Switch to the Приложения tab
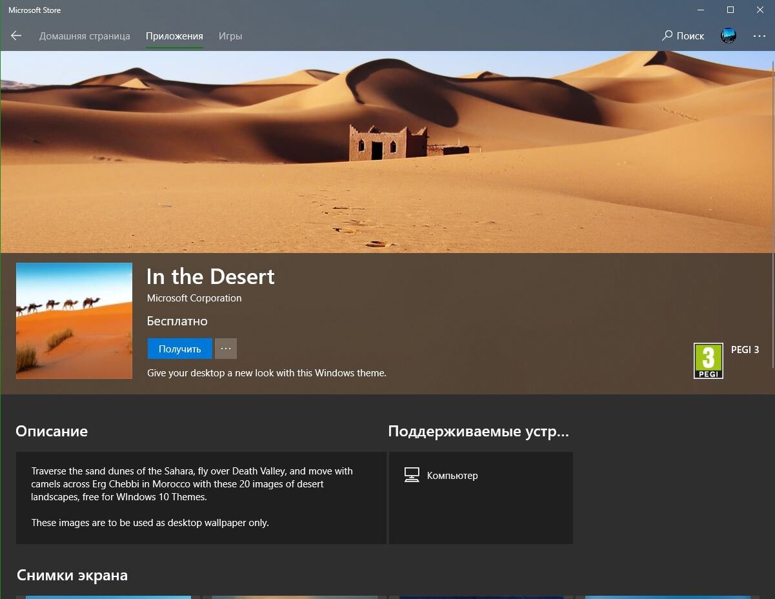The width and height of the screenshot is (775, 599). (x=174, y=36)
